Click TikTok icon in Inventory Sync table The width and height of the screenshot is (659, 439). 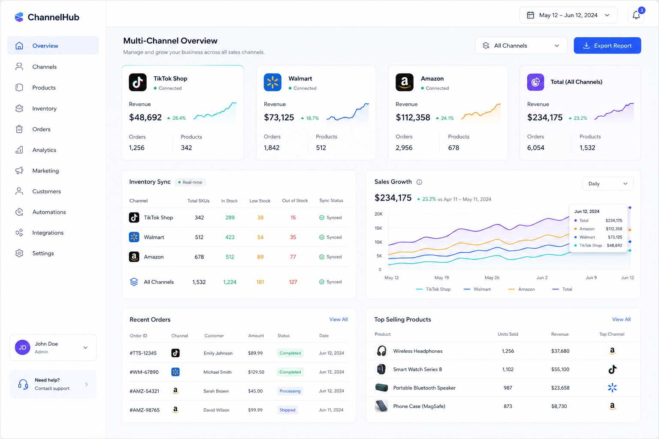134,217
